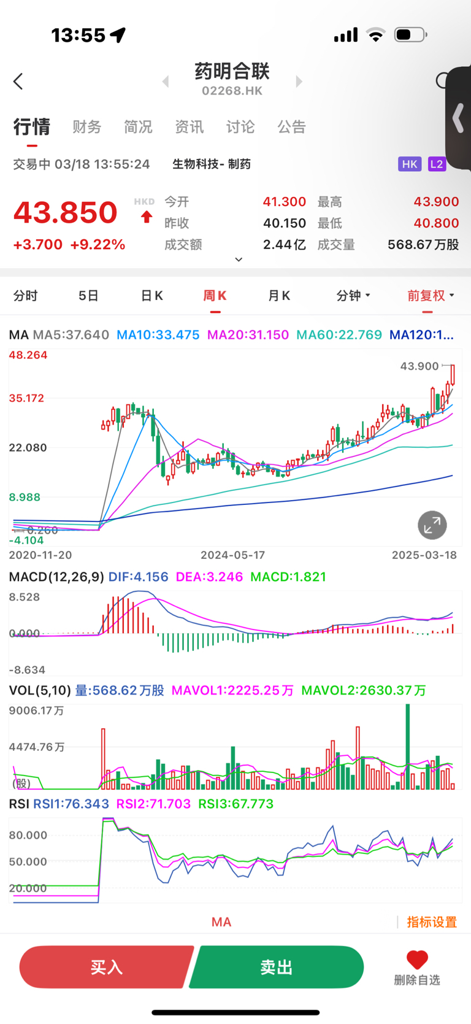Open the search magnifier icon

tap(442, 80)
